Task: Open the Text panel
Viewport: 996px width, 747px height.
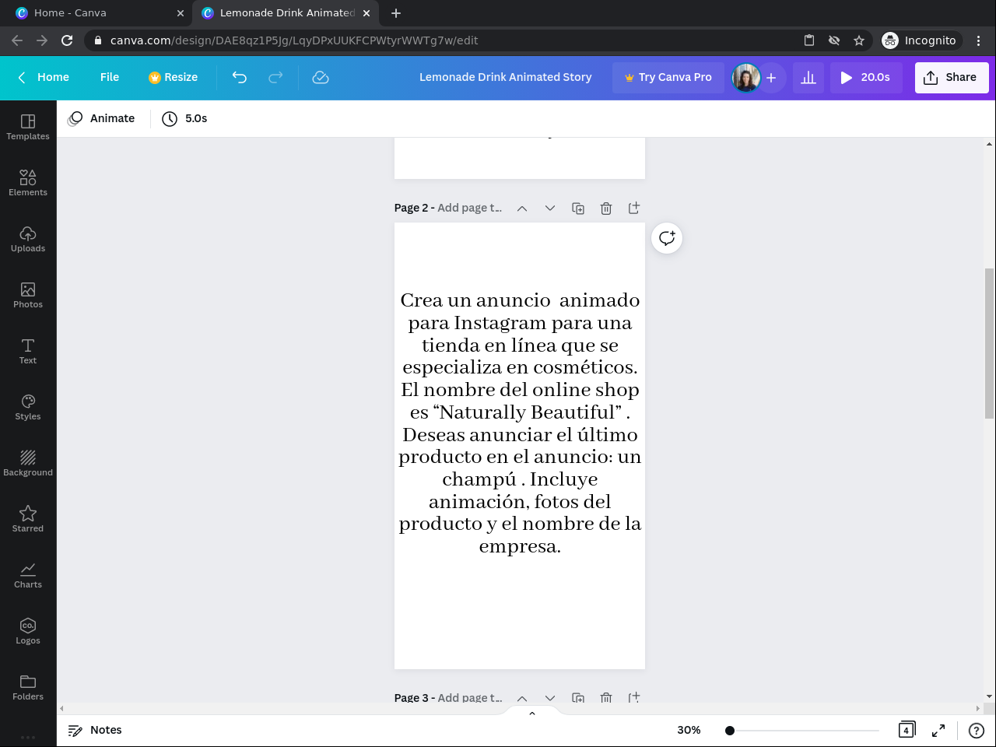Action: coord(28,350)
